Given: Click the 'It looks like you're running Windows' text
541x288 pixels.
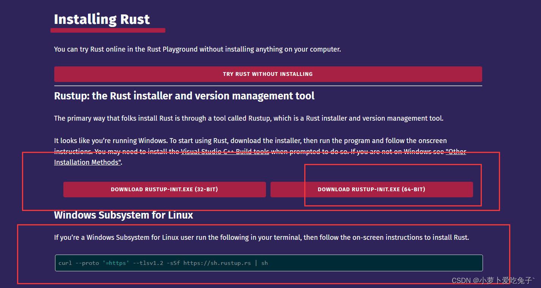Looking at the screenshot, I should (260, 151).
